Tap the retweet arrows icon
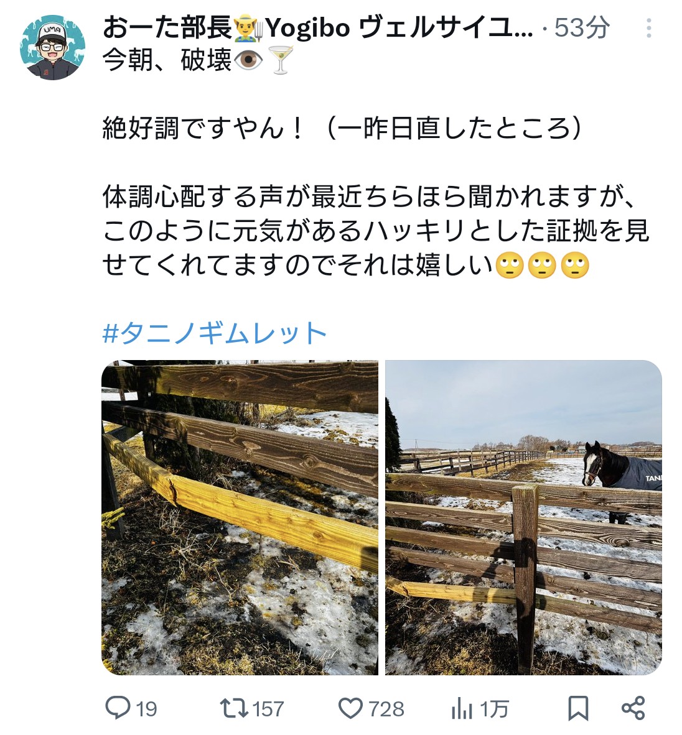Image resolution: width=682 pixels, height=735 pixels. tap(234, 708)
